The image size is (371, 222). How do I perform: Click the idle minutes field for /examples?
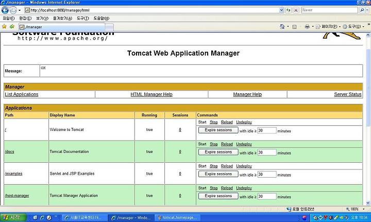pyautogui.click(x=267, y=175)
